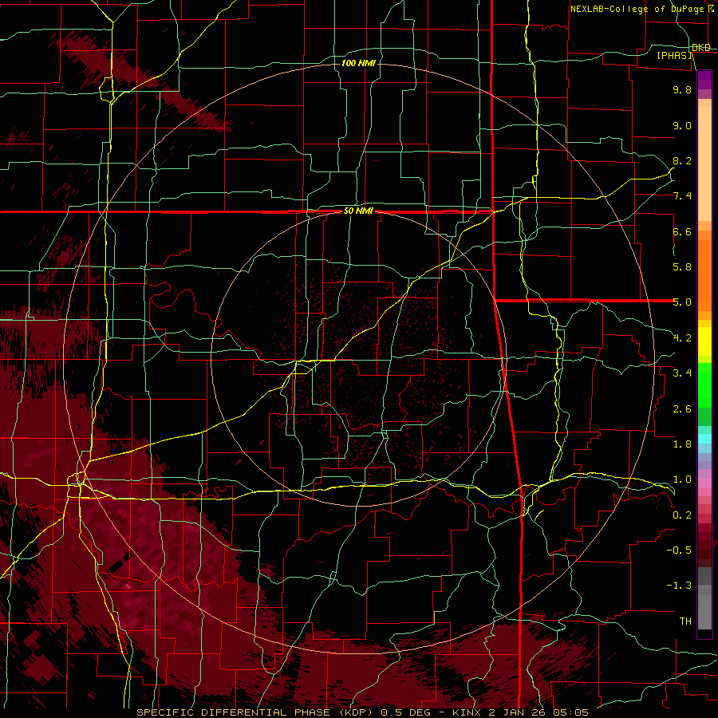Click the 2.6 value on the color scale
The height and width of the screenshot is (718, 718).
click(682, 409)
